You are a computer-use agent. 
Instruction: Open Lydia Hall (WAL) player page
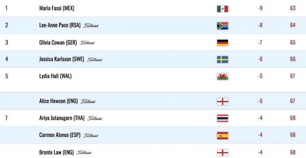point(55,76)
